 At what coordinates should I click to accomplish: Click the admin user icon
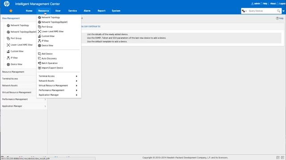(252, 4)
